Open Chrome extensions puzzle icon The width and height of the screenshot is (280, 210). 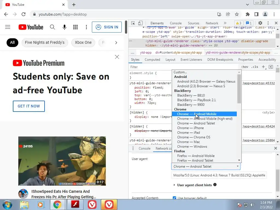click(x=248, y=14)
